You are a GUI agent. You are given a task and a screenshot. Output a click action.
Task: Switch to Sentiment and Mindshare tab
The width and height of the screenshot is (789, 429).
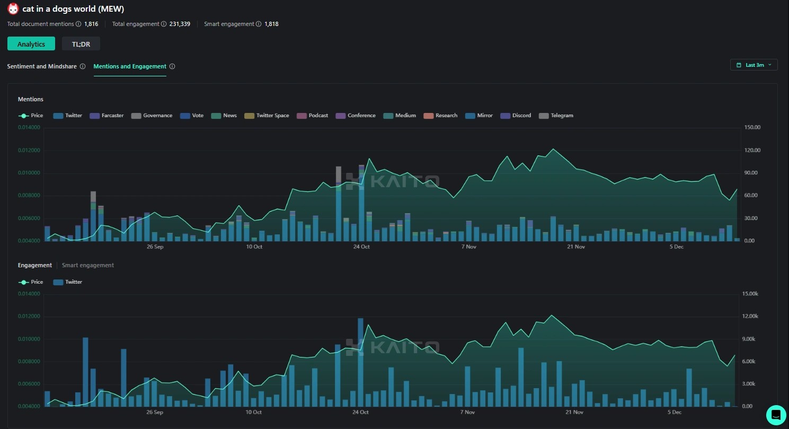[x=42, y=66]
